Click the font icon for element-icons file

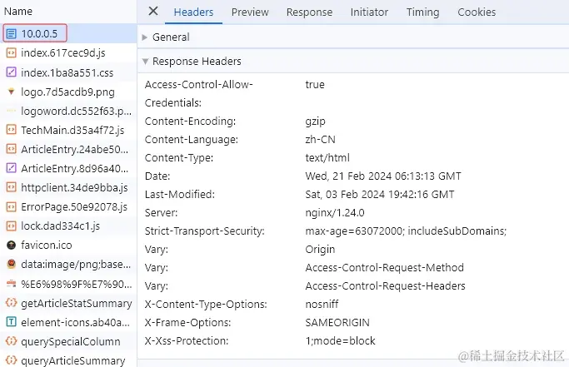[x=12, y=322]
